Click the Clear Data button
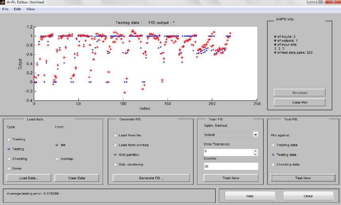The image size is (341, 205). pos(76,178)
